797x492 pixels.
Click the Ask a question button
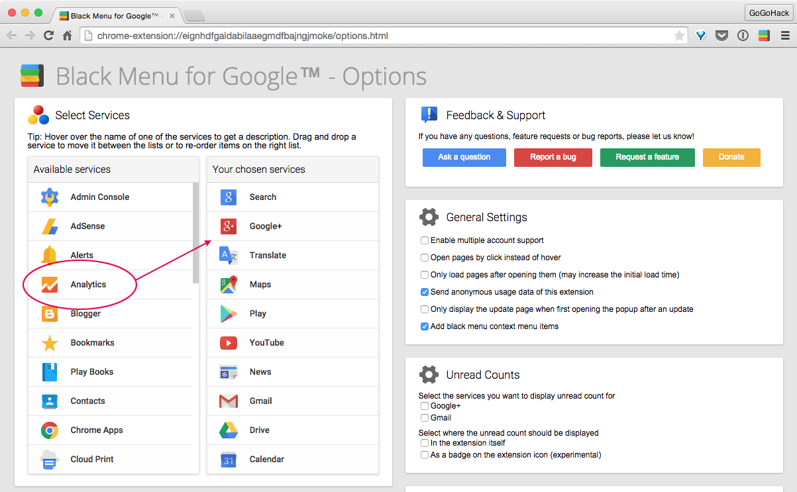pyautogui.click(x=464, y=157)
